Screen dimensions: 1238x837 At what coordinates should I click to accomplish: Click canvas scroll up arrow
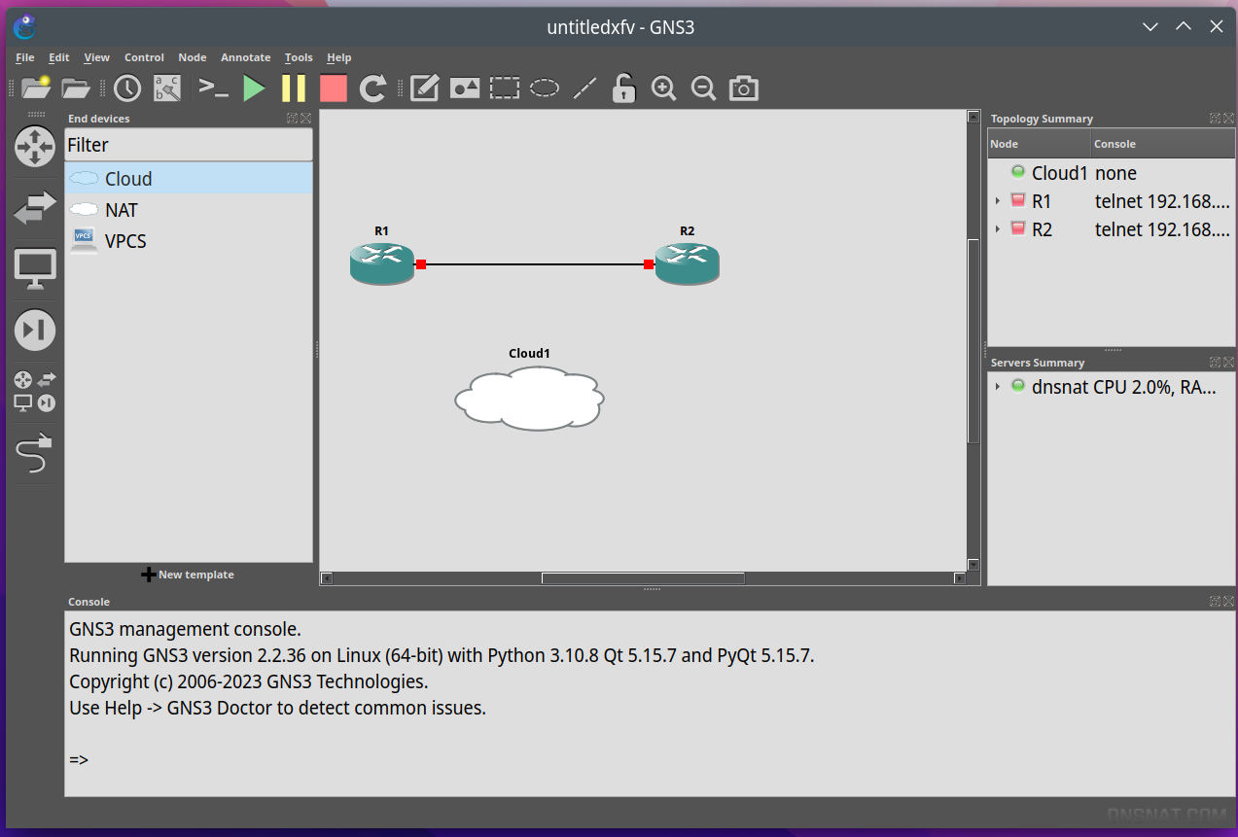tap(973, 117)
